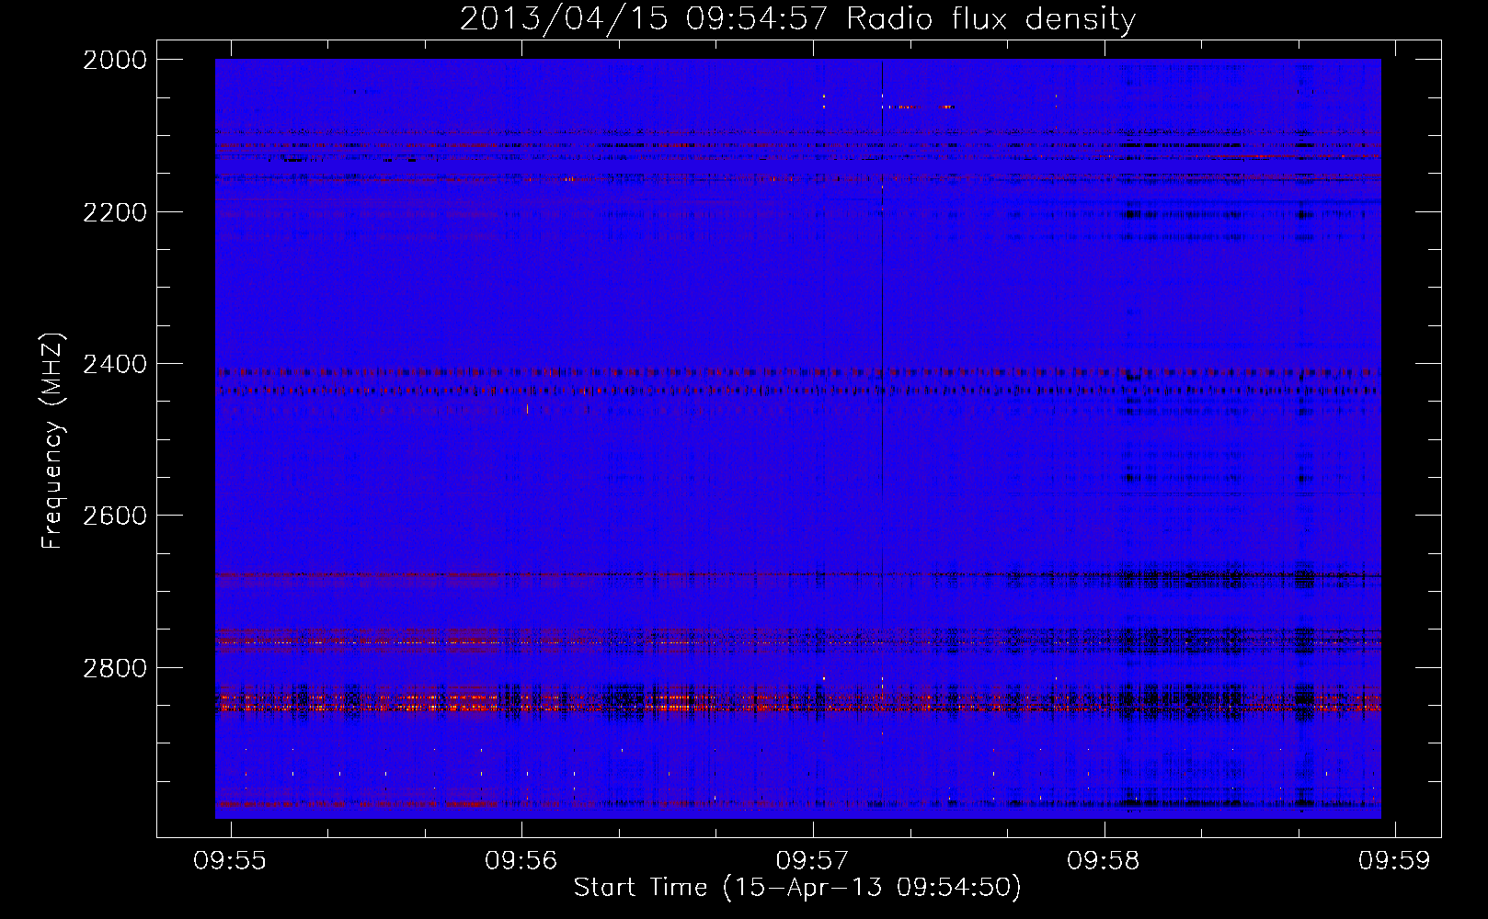Click the plot title "2013/04/15 09:54:57 Radio flux density"

pyautogui.click(x=797, y=19)
